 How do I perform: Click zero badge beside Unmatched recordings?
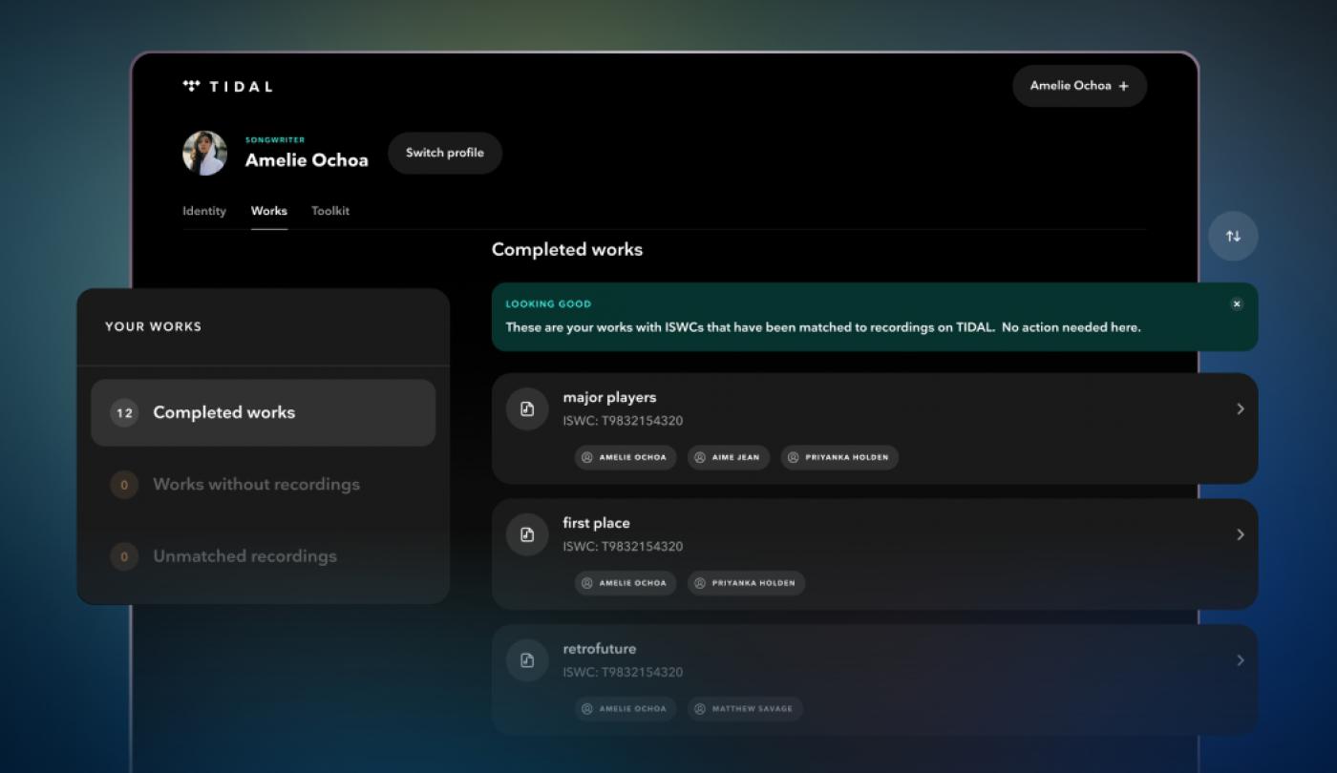point(124,556)
